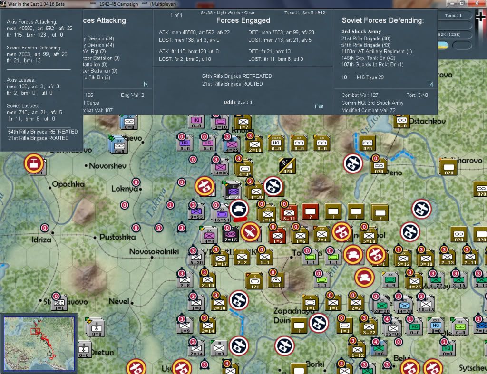Select the rail repair unit marked R
Viewport: 487px width, 374px height.
click(x=287, y=166)
